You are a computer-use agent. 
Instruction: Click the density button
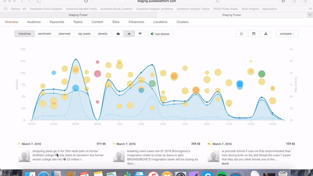coord(103,34)
